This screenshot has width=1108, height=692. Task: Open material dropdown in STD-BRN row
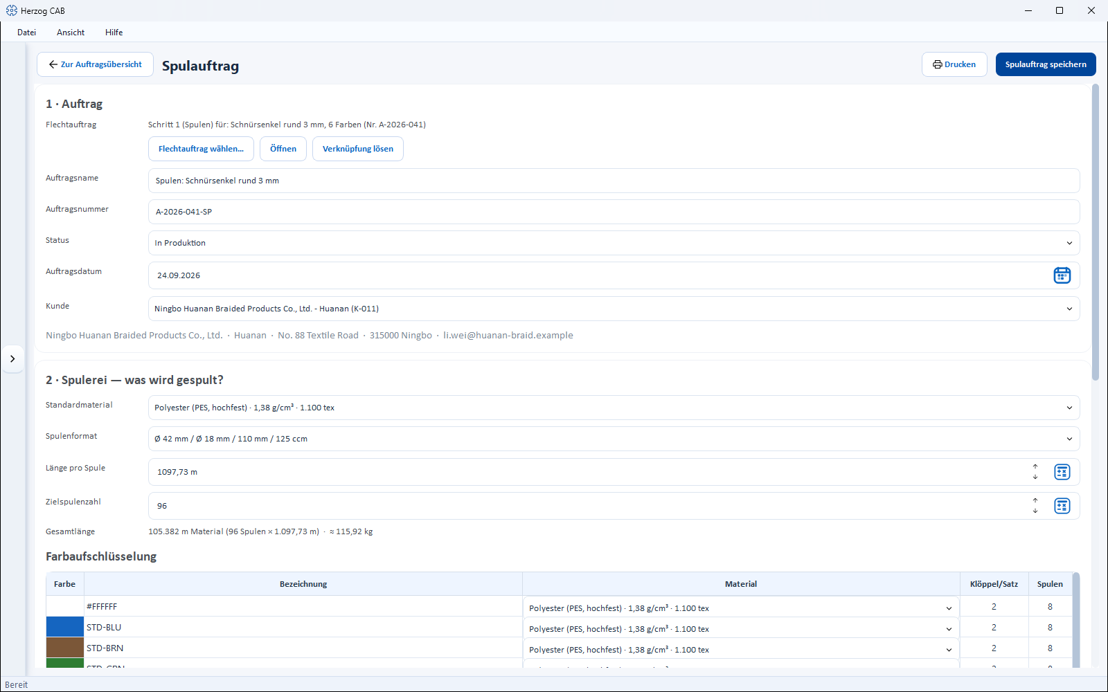741,649
